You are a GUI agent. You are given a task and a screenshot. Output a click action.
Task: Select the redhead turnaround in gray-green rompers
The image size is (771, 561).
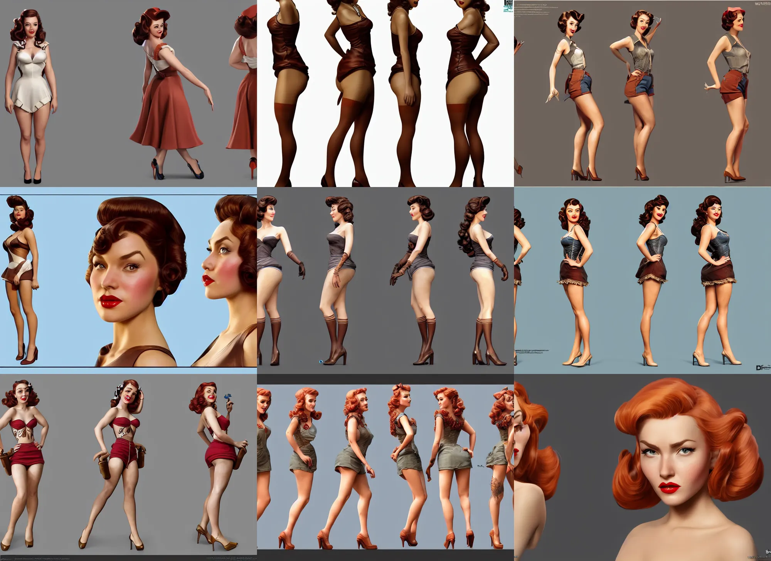tap(385, 467)
